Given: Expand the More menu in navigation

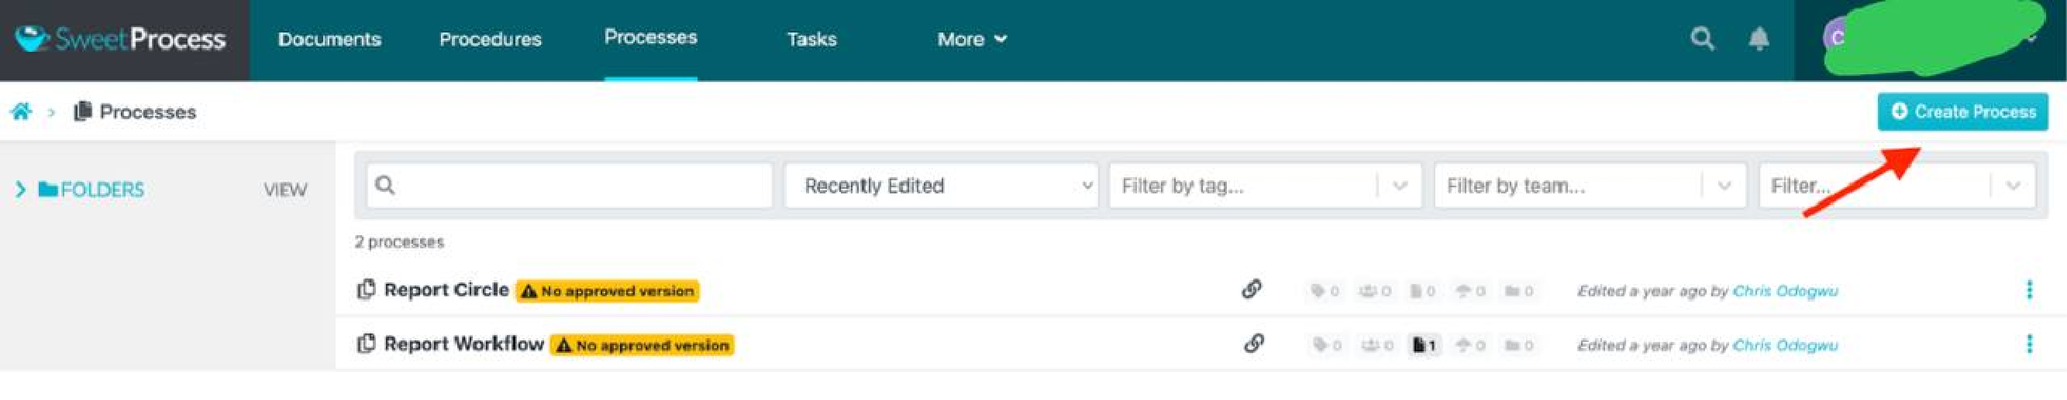Looking at the screenshot, I should click(971, 39).
